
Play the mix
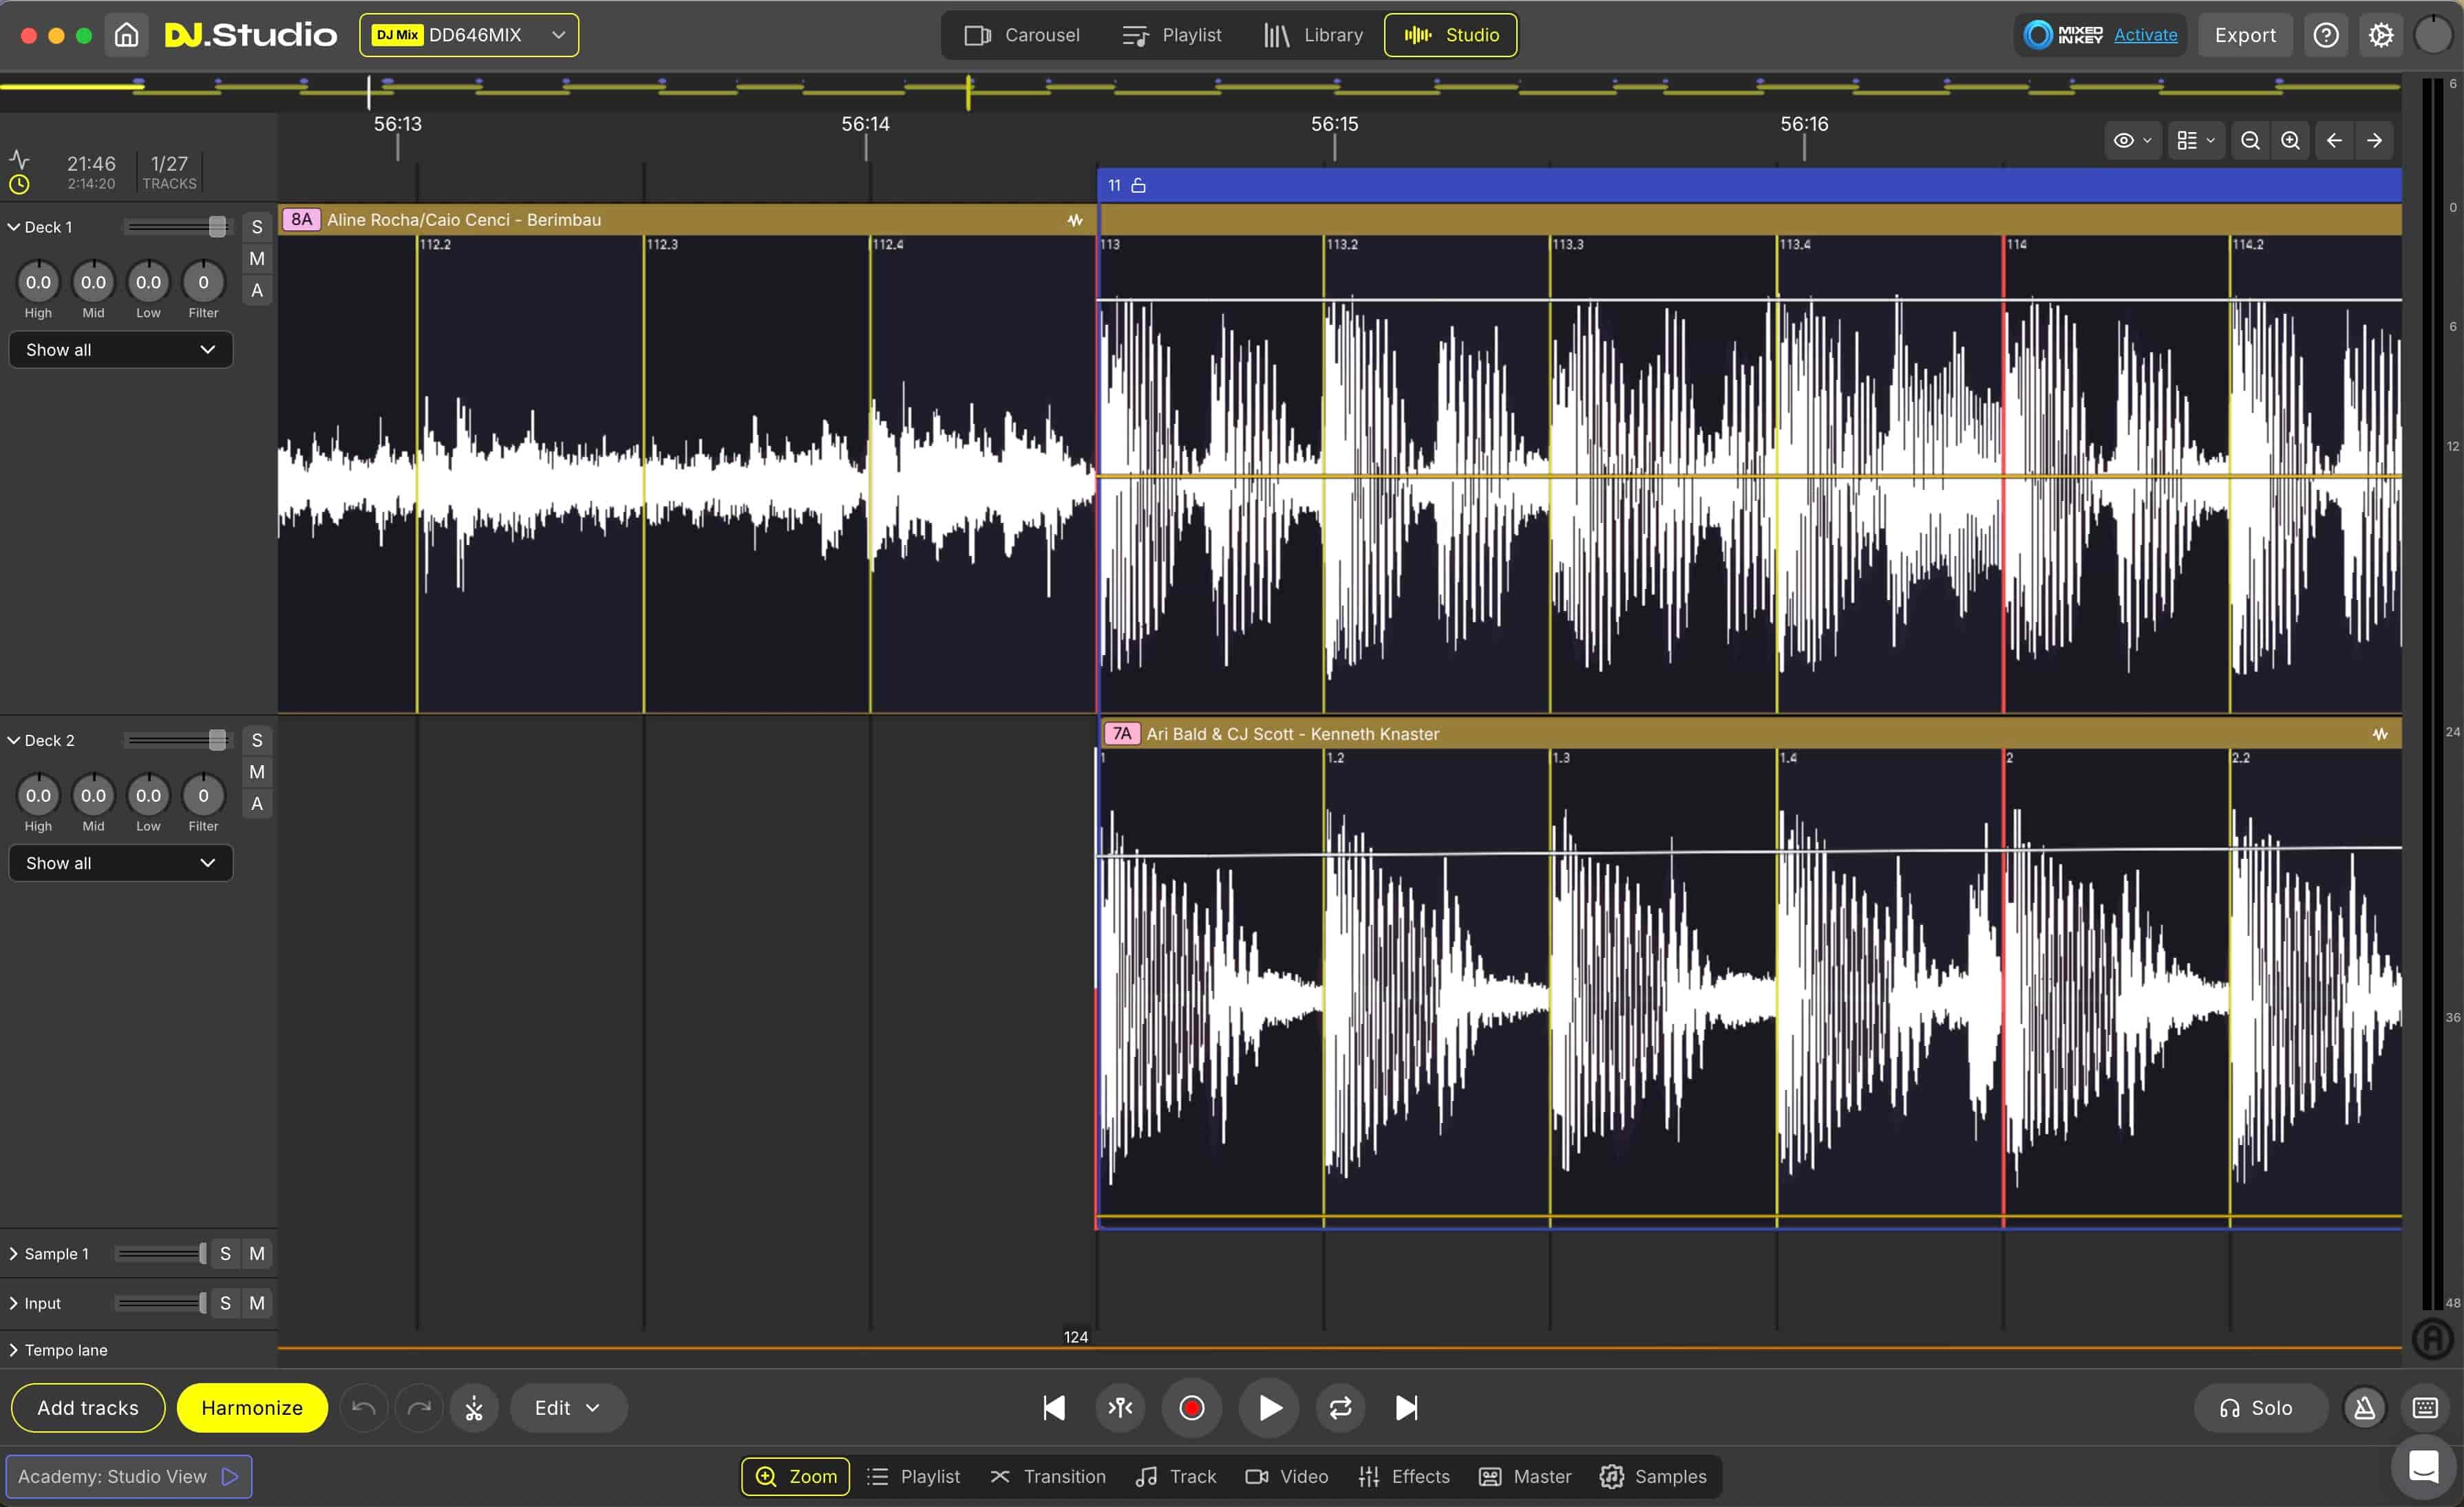click(x=1269, y=1408)
